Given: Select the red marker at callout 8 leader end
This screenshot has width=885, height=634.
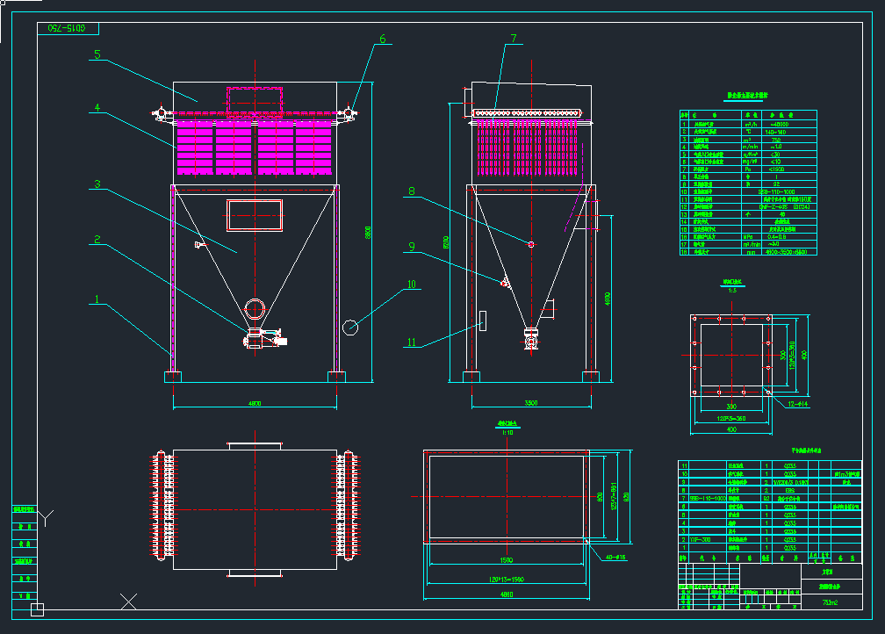Looking at the screenshot, I should [x=530, y=244].
